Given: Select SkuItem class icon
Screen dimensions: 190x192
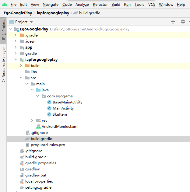Looking at the screenshot, I should pyautogui.click(x=49, y=114).
